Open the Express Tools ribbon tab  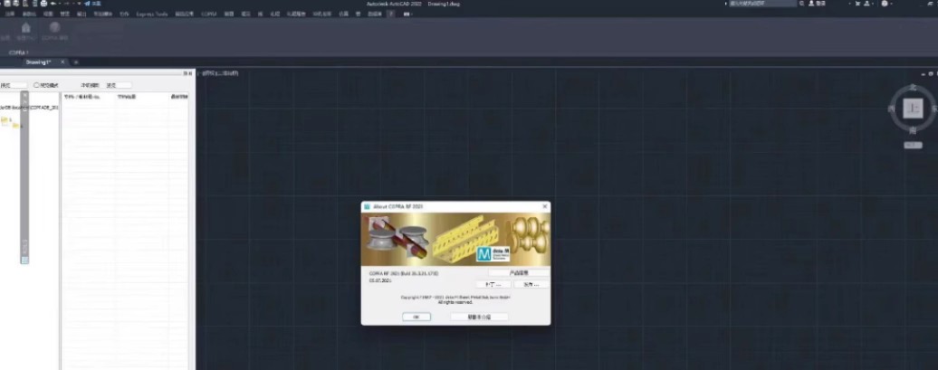[x=152, y=14]
